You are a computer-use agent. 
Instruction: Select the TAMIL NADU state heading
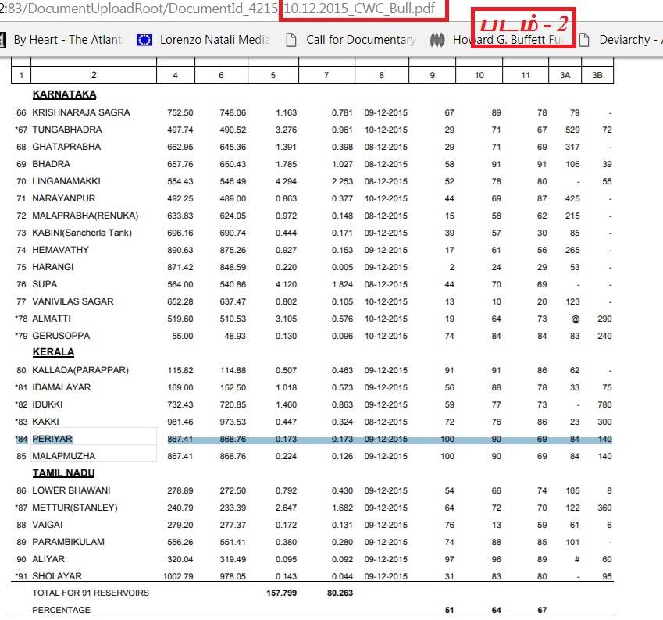click(x=63, y=473)
